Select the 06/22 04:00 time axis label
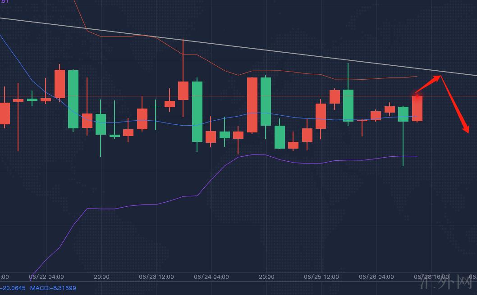477x295 pixels. (46, 277)
